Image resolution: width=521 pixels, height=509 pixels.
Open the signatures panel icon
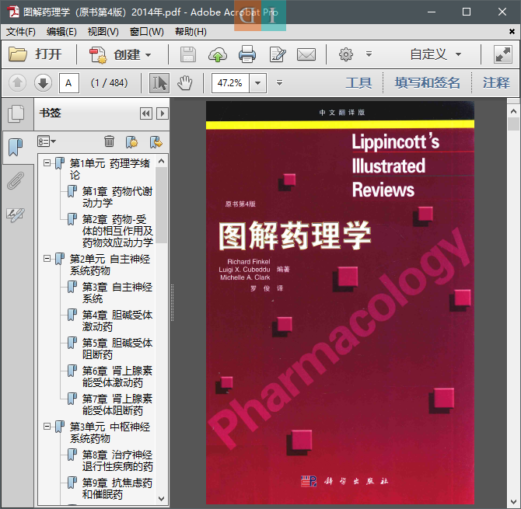coord(16,214)
